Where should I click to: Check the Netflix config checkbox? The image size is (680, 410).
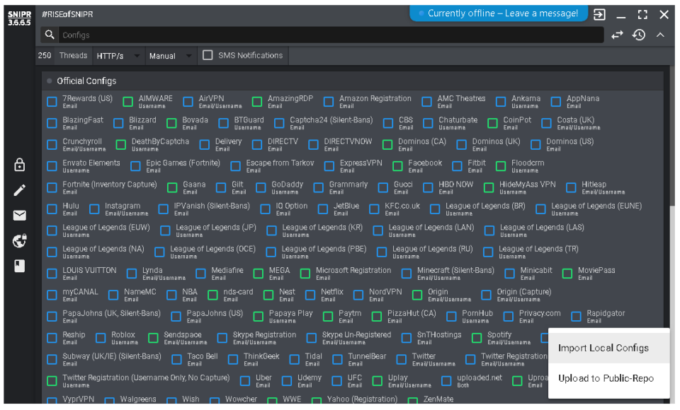pos(310,295)
